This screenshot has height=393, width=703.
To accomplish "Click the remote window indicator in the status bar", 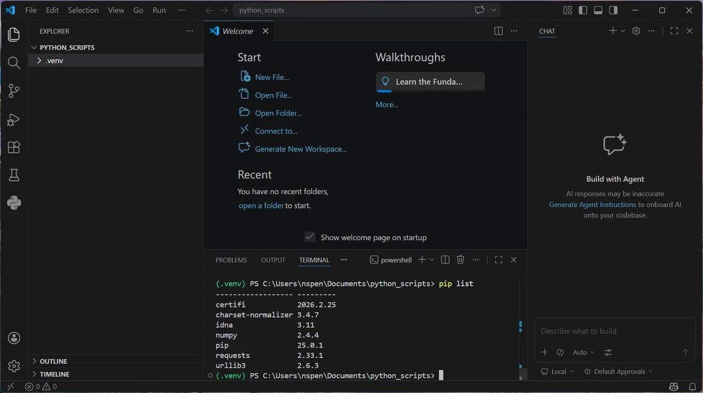I will pyautogui.click(x=10, y=387).
